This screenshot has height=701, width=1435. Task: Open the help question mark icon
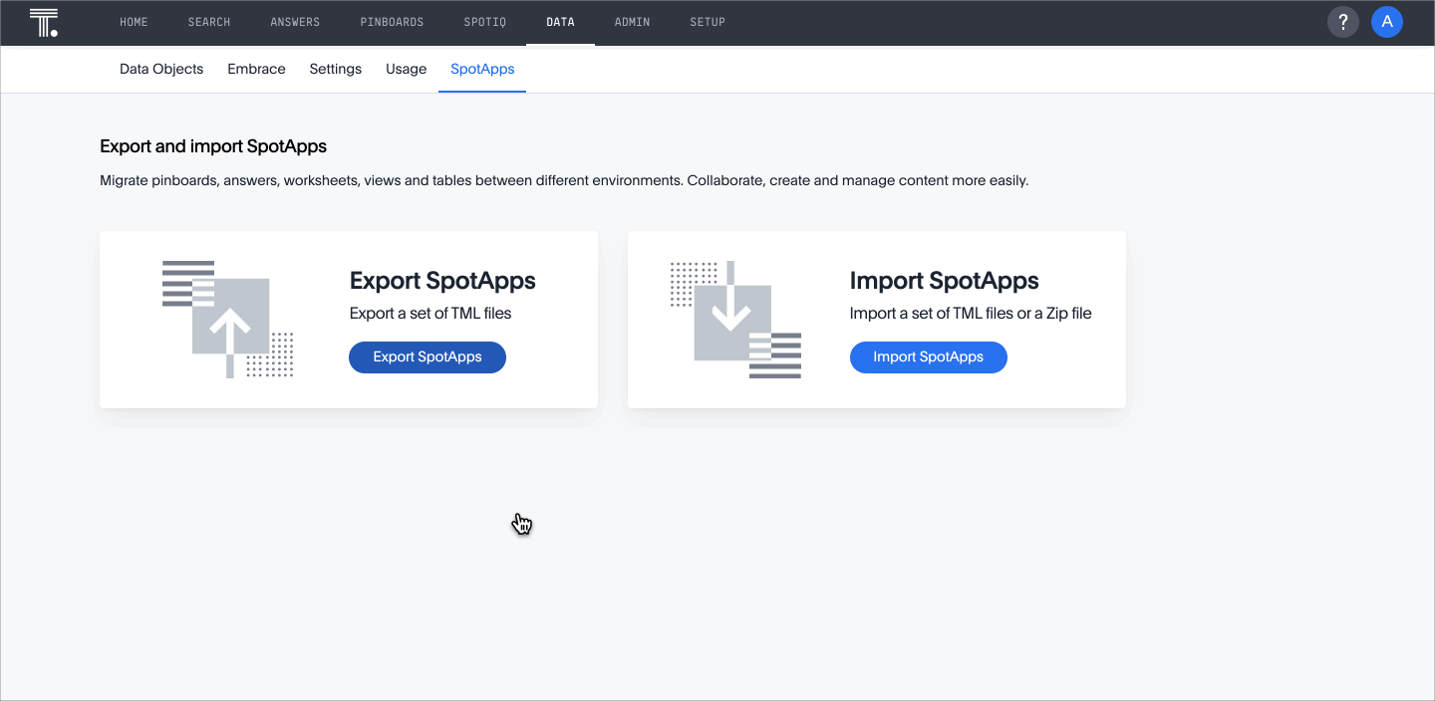[1343, 22]
